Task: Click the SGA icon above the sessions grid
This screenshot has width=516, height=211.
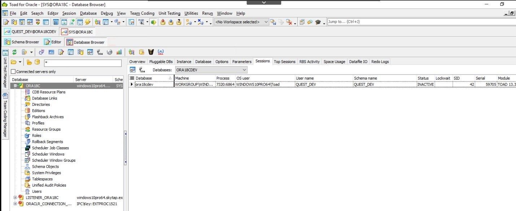Action: pyautogui.click(x=142, y=70)
